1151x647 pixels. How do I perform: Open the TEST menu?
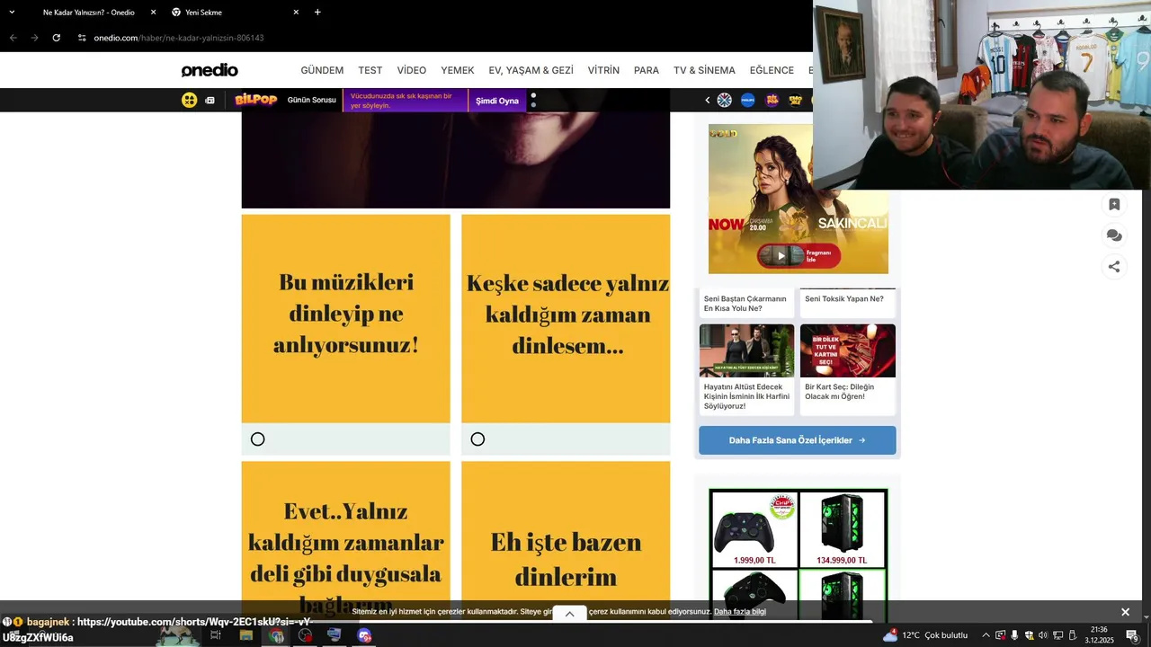pyautogui.click(x=370, y=70)
